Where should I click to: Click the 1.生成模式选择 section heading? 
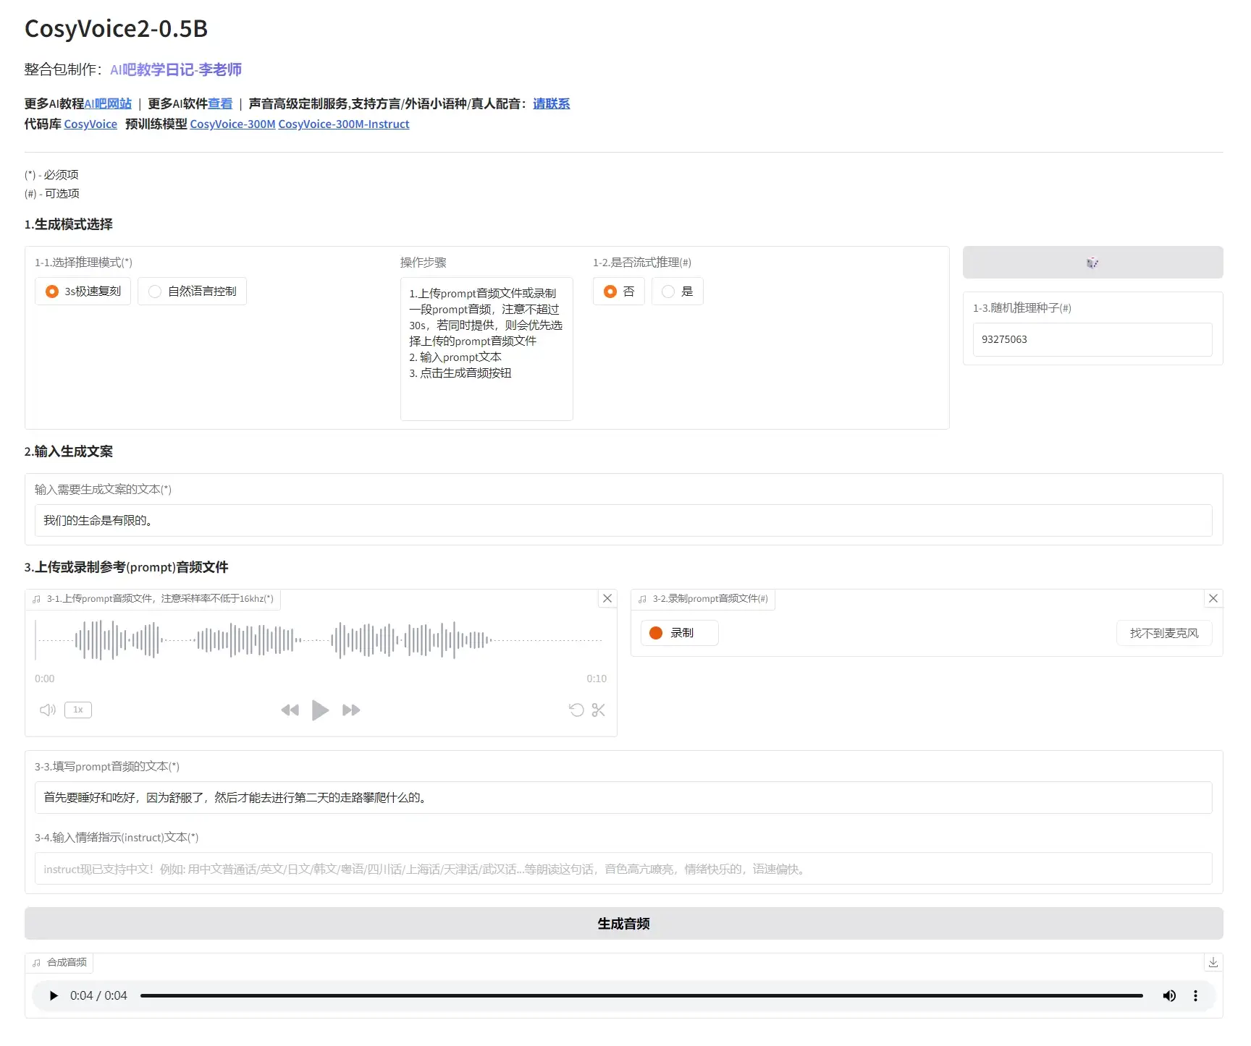coord(69,224)
